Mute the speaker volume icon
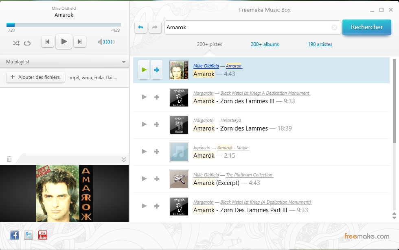 tap(101, 42)
